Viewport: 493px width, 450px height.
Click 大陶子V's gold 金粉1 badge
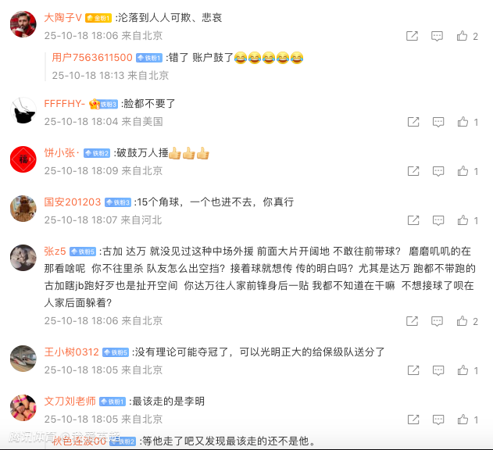[x=98, y=18]
